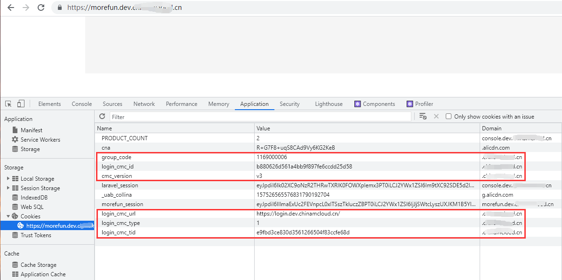Click the delete selected cookie X icon
The height and width of the screenshot is (280, 562).
point(436,116)
